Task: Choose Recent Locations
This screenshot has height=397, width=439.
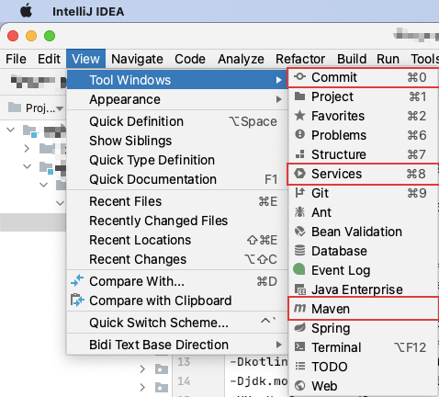Action: click(x=177, y=240)
